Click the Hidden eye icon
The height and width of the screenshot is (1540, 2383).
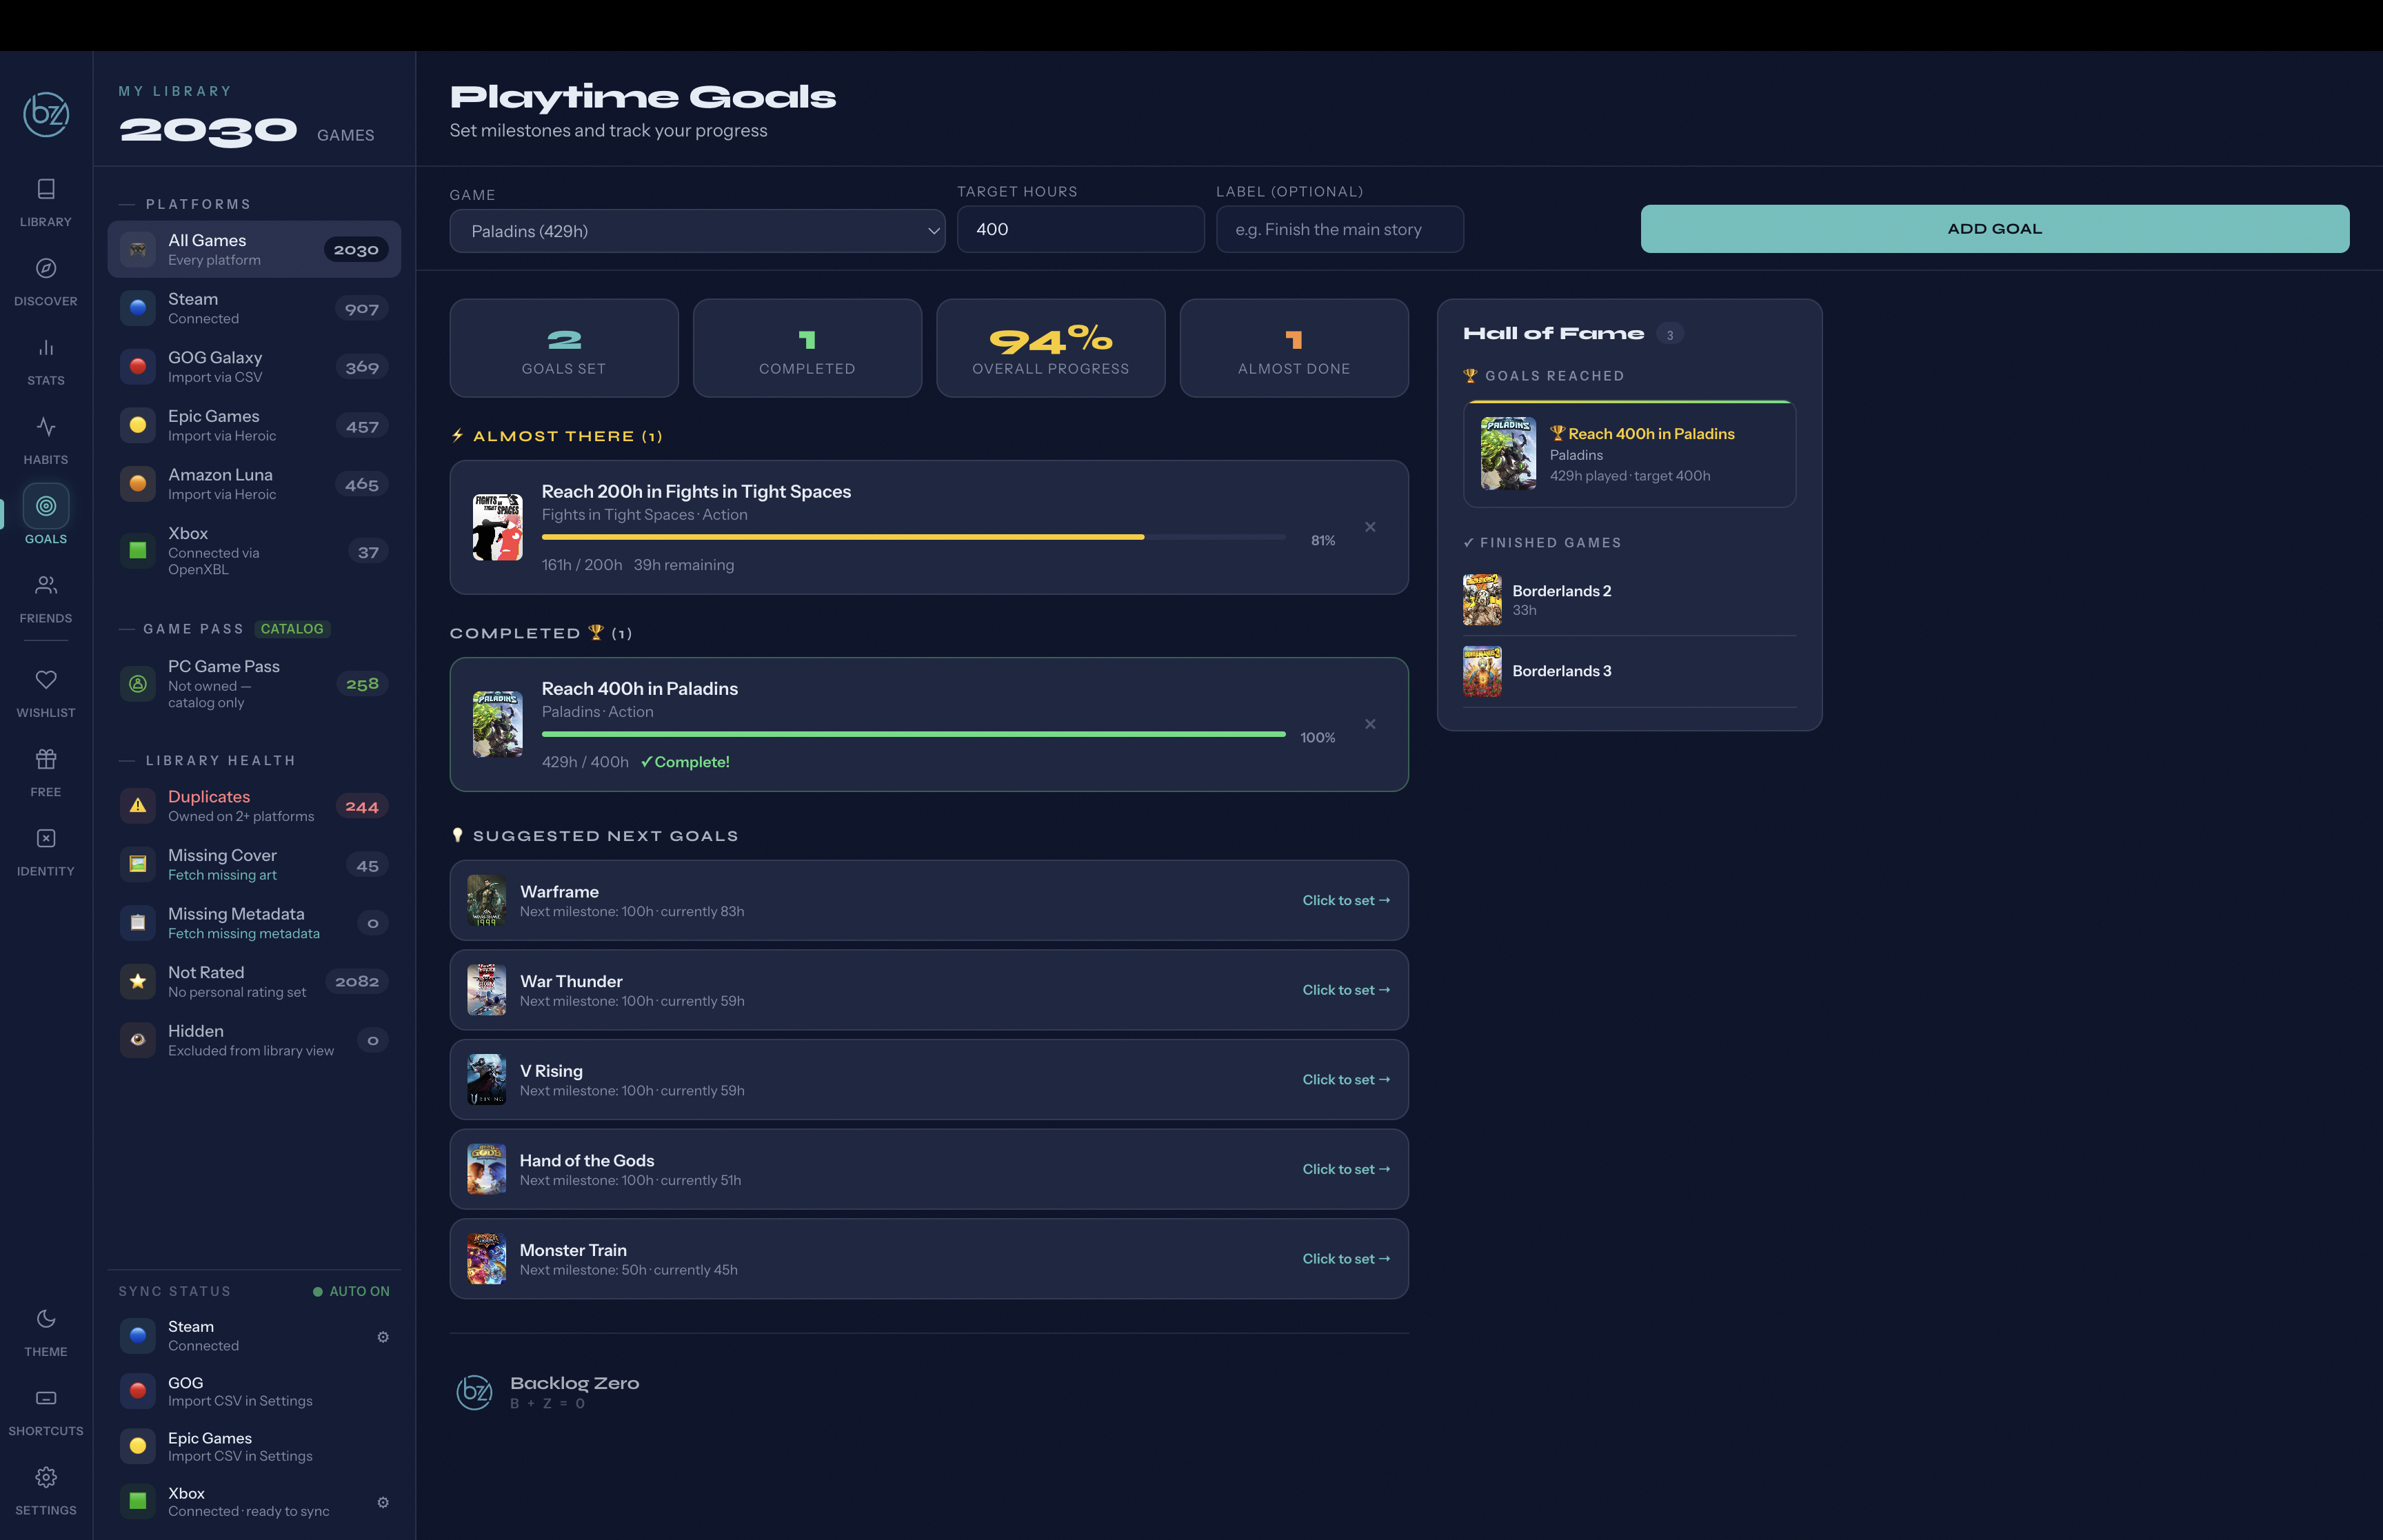tap(138, 1040)
